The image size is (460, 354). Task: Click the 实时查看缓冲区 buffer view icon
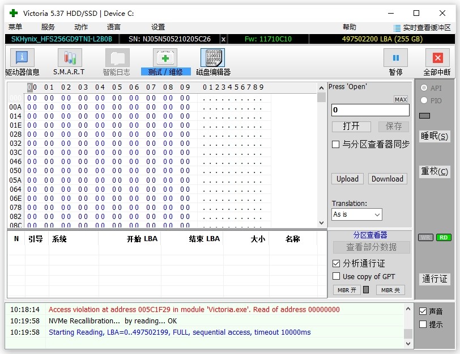[x=397, y=28]
